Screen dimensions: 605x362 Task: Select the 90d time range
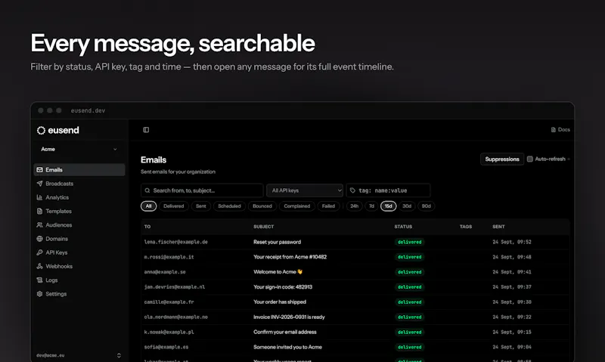click(x=426, y=206)
